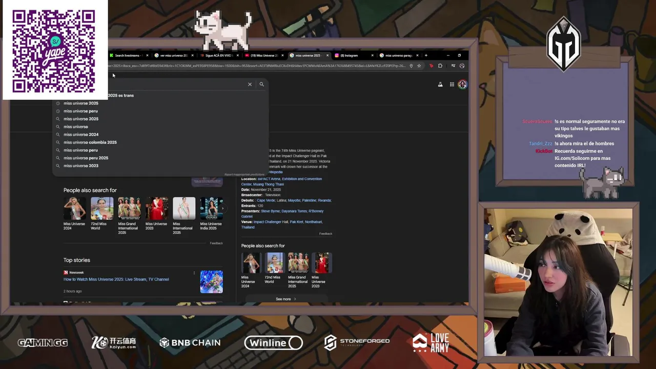This screenshot has width=656, height=369.
Task: Close the 'Sigue ACÁ EN VIVO' tab
Action: click(237, 55)
